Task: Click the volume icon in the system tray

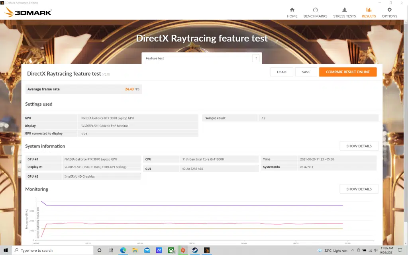Action: pos(375,250)
